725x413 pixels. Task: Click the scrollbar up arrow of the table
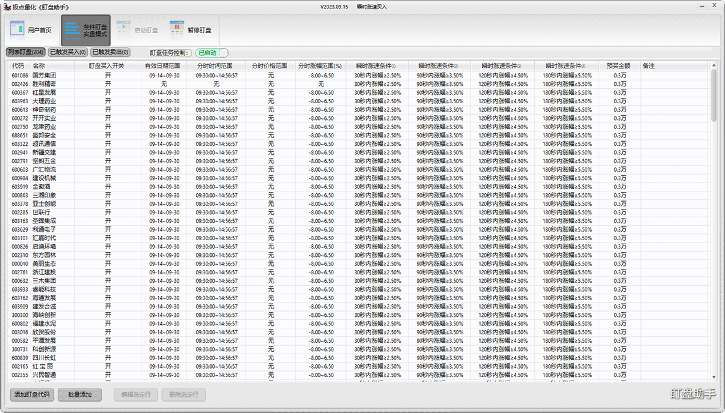(714, 65)
